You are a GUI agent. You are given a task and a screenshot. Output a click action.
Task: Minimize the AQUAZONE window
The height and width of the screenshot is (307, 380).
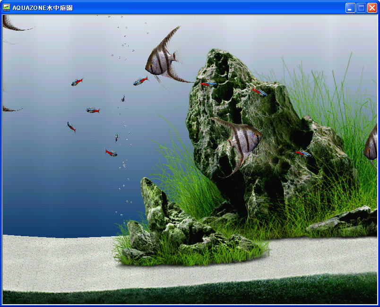pos(350,8)
